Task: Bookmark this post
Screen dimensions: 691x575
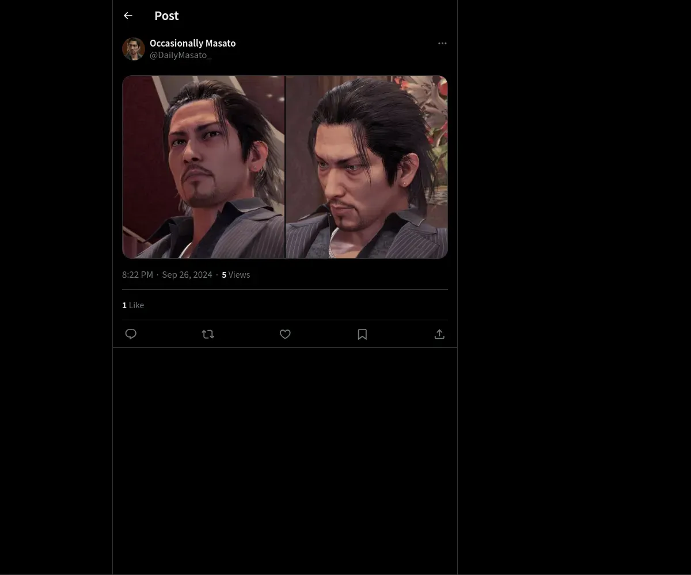Action: pyautogui.click(x=362, y=334)
